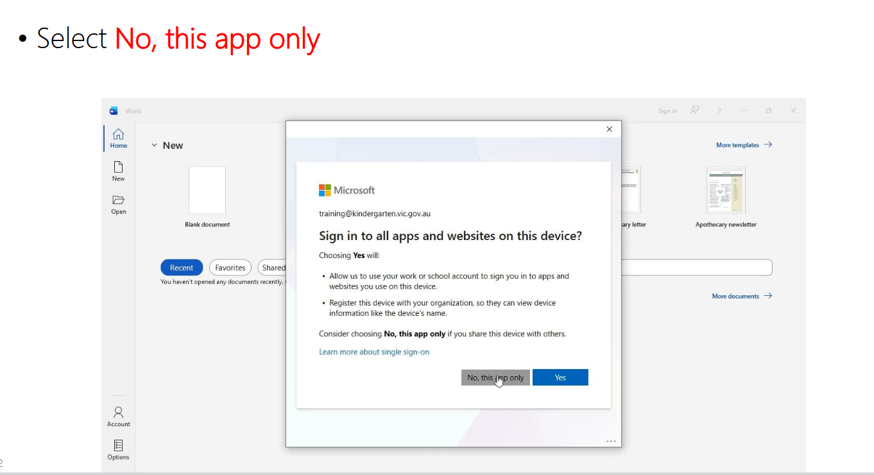The width and height of the screenshot is (874, 475).
Task: Click the Yes button
Action: [x=560, y=377]
